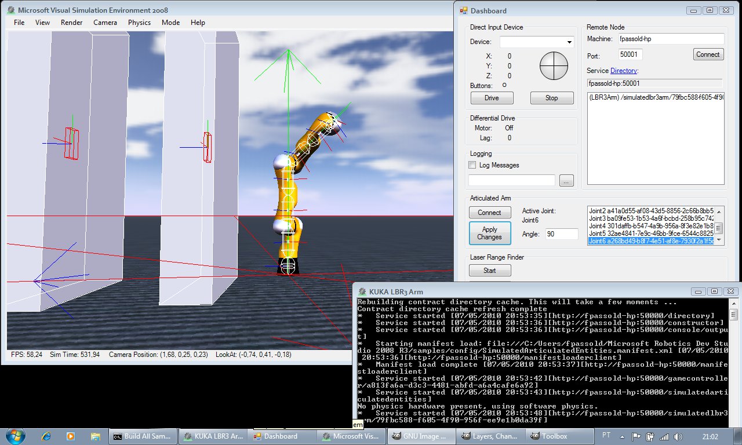742x445 pixels.
Task: Open Windows Media Player from the taskbar
Action: coord(71,436)
